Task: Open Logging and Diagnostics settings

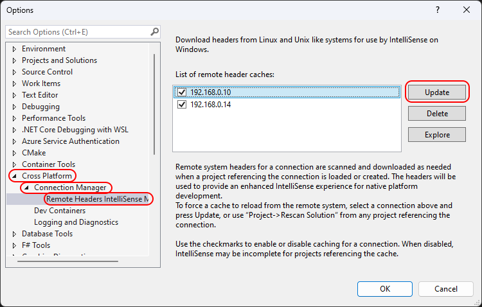Action: 76,222
